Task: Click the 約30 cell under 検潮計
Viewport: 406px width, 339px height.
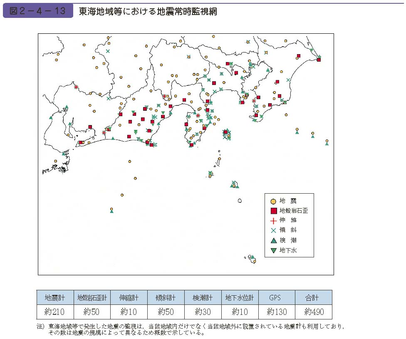Action: pos(203,312)
